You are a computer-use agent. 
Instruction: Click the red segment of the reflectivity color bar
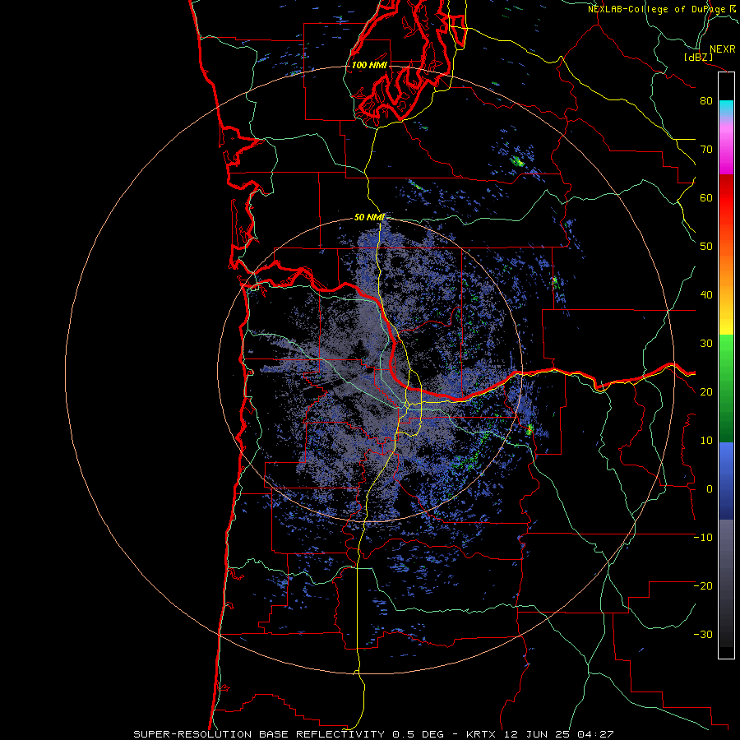tap(726, 198)
